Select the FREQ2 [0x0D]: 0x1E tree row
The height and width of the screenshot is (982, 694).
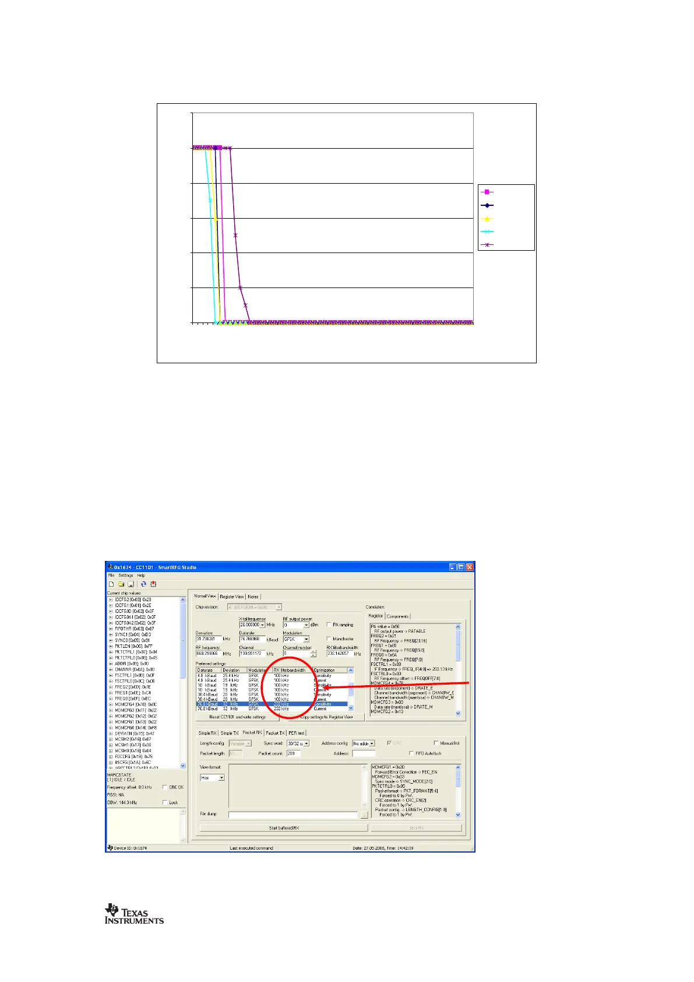click(x=132, y=687)
